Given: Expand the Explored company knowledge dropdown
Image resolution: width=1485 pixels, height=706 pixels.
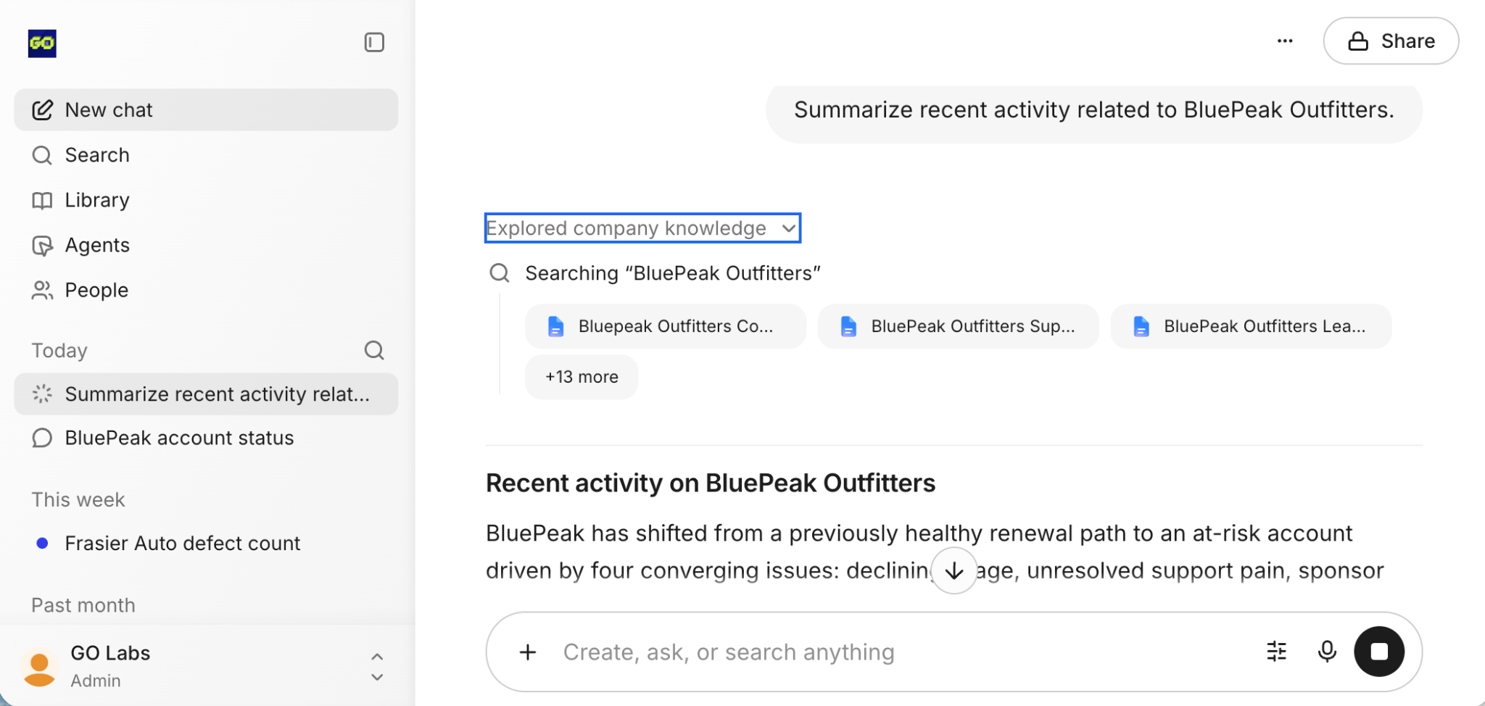Looking at the screenshot, I should [x=642, y=228].
